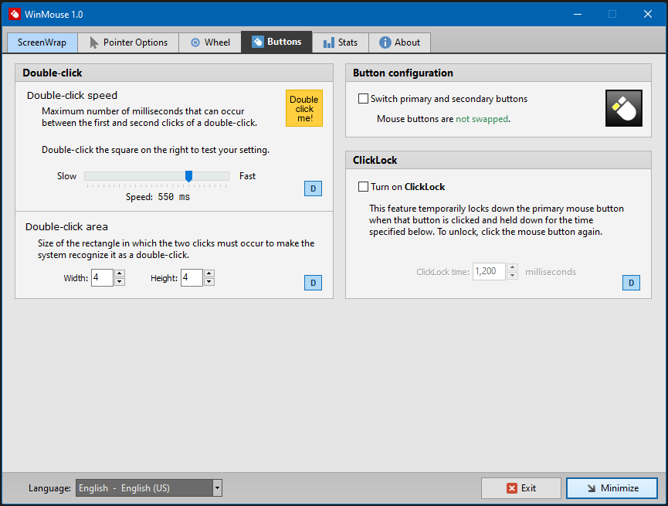Decrease double-click area Height with down arrow
668x506 pixels.
pos(209,282)
